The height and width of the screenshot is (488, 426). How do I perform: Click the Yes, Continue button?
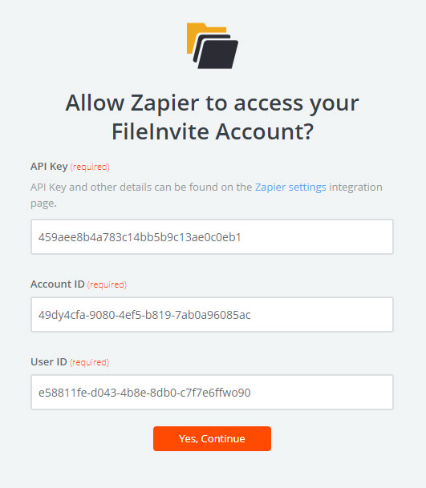pos(212,438)
